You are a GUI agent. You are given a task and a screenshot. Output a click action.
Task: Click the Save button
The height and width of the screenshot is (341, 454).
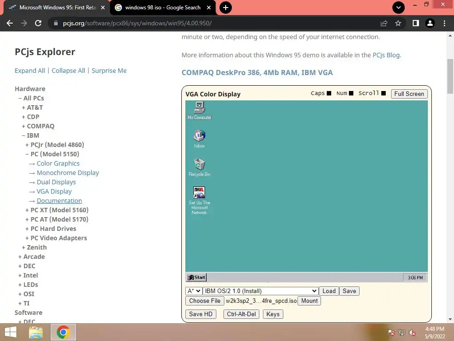click(349, 291)
